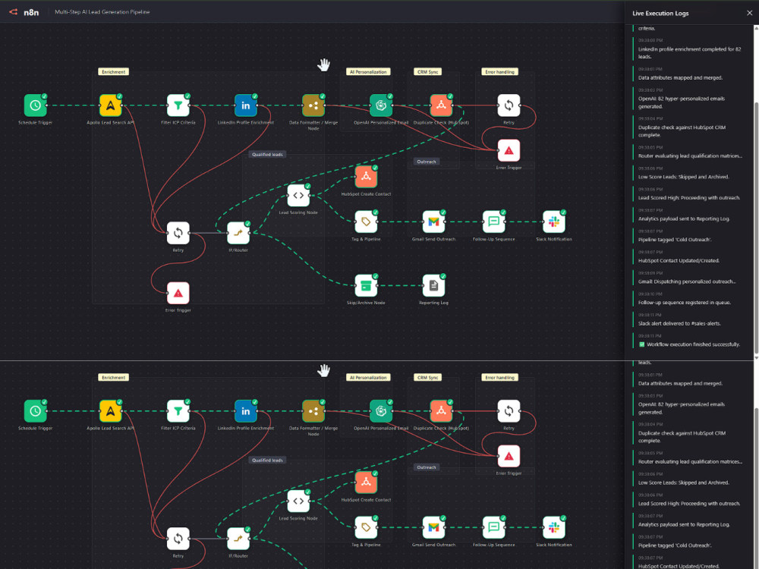The height and width of the screenshot is (569, 759).
Task: Open the Error Trigger node below Skip-level Retry loop, above its 'Error Trigger' caption near Enrichment bottom
Action: [x=178, y=293]
